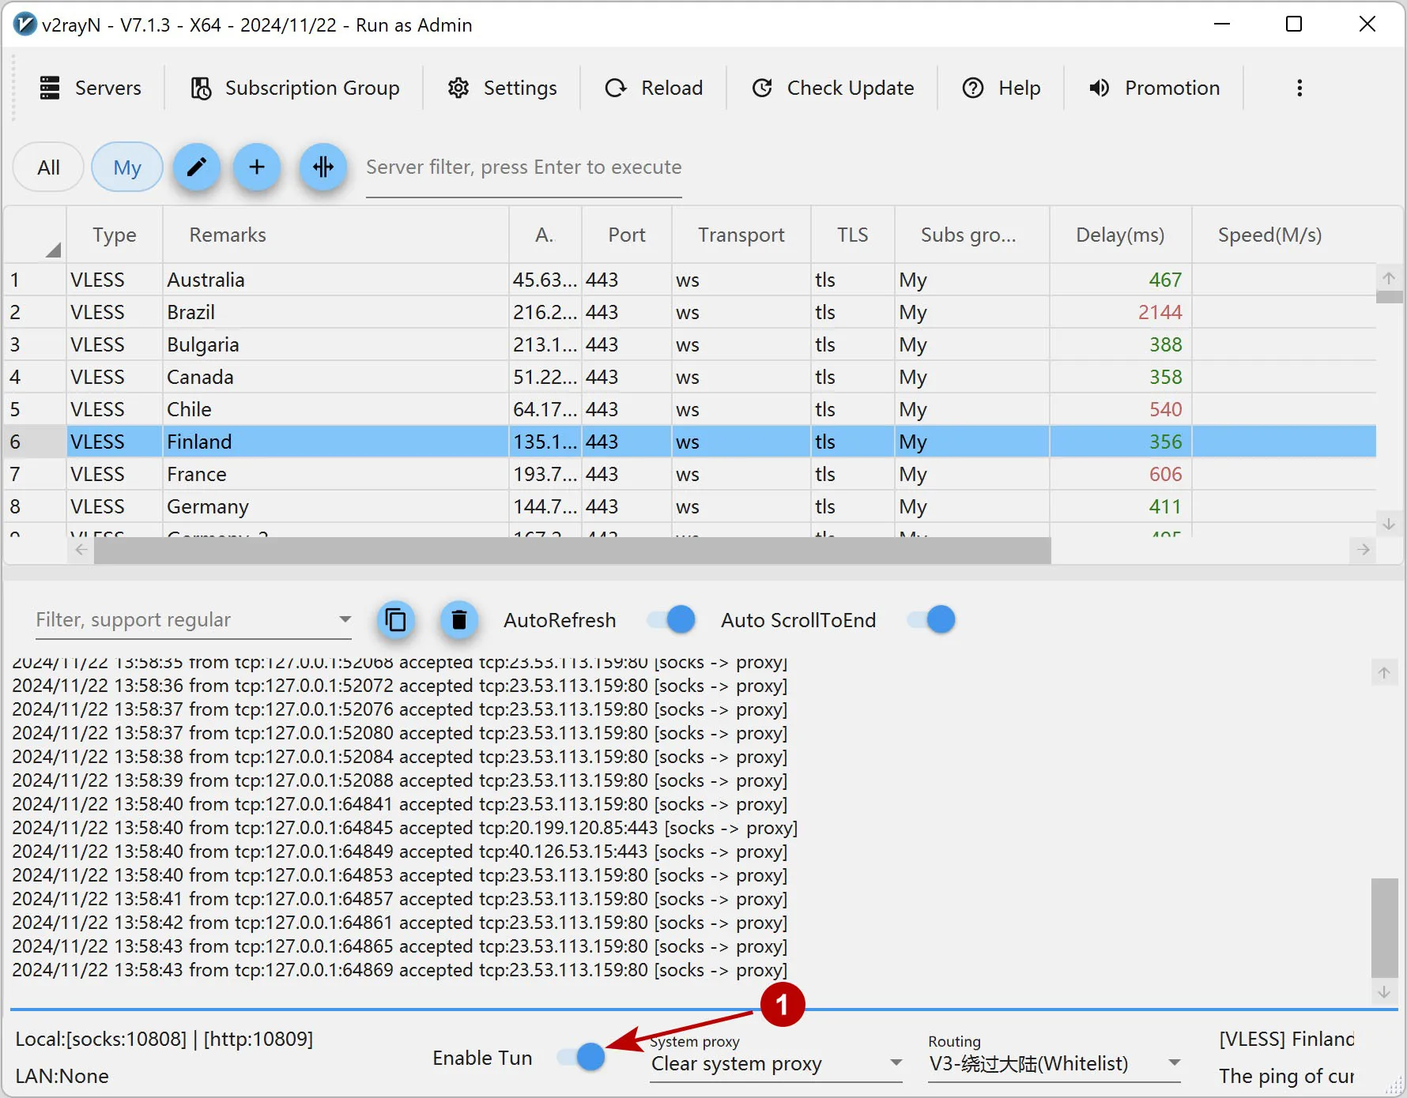The image size is (1407, 1098).
Task: Click the LAN:None status text
Action: coord(62,1076)
